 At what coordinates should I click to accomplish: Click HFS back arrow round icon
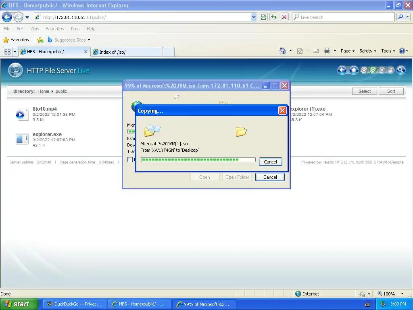pos(342,70)
